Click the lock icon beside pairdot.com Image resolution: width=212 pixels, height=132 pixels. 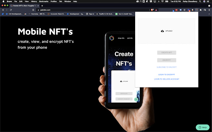[x=38, y=10]
